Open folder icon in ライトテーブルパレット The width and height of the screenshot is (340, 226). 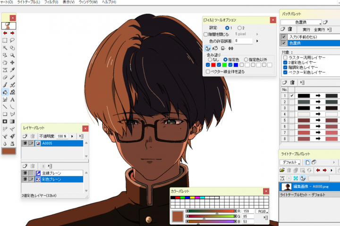tap(282, 170)
